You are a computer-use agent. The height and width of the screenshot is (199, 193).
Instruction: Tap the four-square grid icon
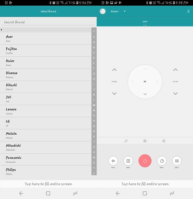[x=145, y=141]
